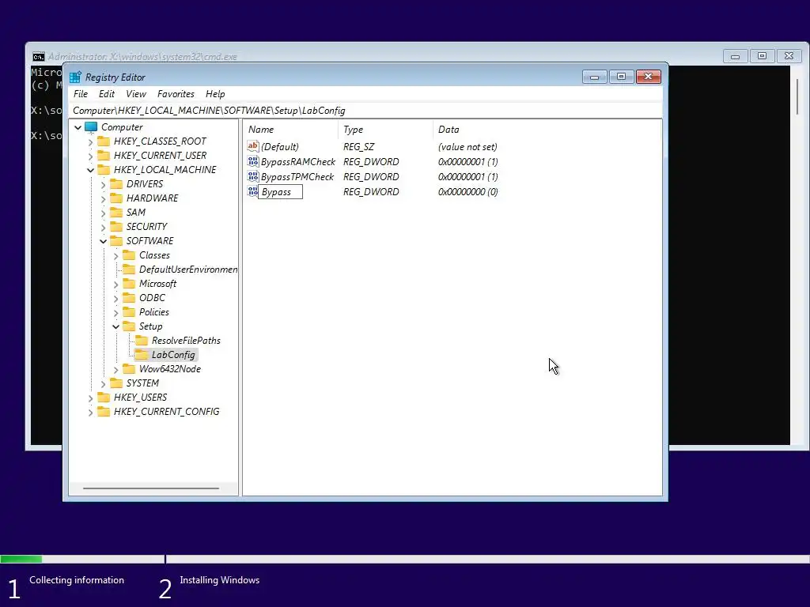Image resolution: width=810 pixels, height=607 pixels.
Task: Open the Edit menu
Action: click(x=107, y=94)
